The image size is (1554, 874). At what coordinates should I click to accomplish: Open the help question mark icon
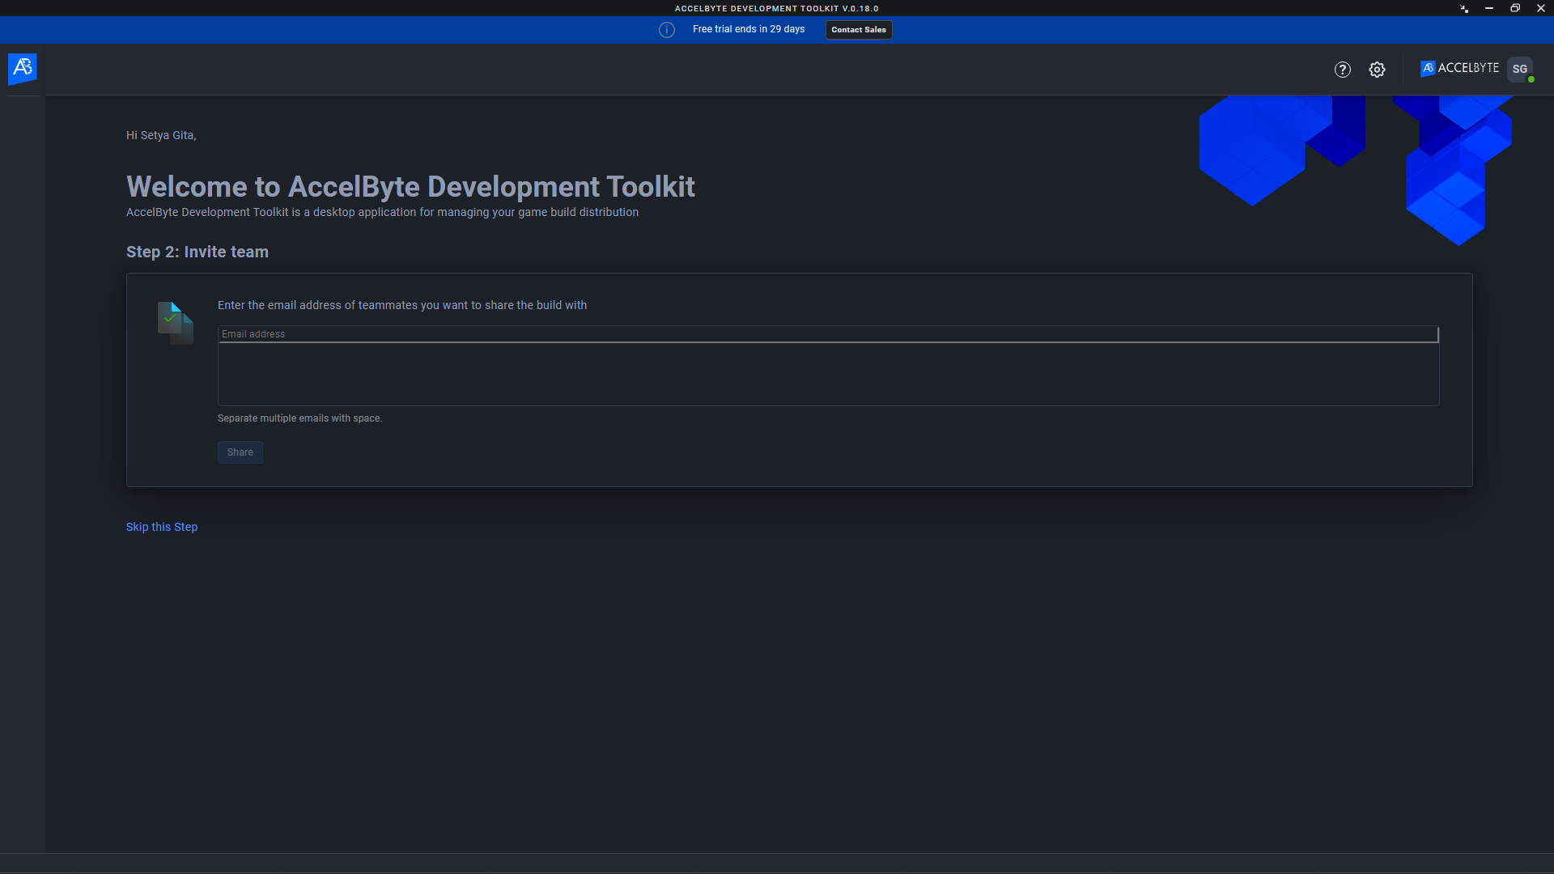1343,70
